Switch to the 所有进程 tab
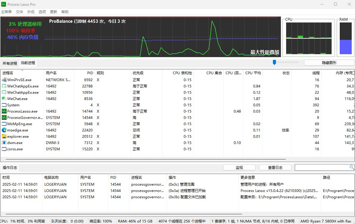The height and width of the screenshot is (224, 355). (10, 63)
